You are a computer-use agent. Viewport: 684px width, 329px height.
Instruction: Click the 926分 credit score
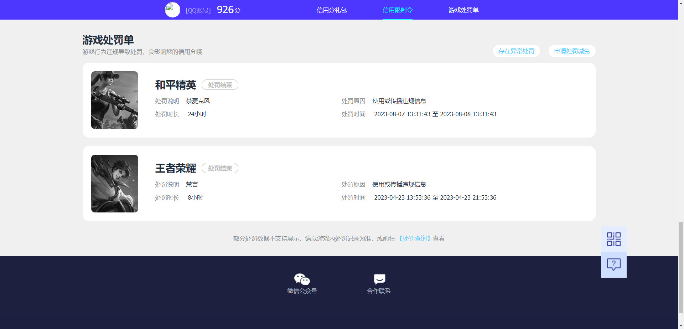229,10
